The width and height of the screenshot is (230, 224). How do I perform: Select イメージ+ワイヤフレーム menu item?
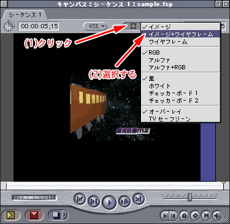(180, 34)
